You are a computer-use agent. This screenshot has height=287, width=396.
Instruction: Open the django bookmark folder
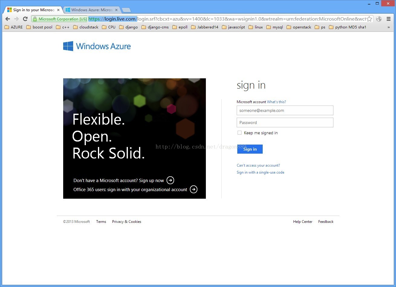[x=128, y=27]
